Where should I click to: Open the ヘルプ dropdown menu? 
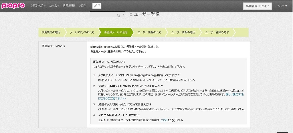pyautogui.click(x=282, y=6)
